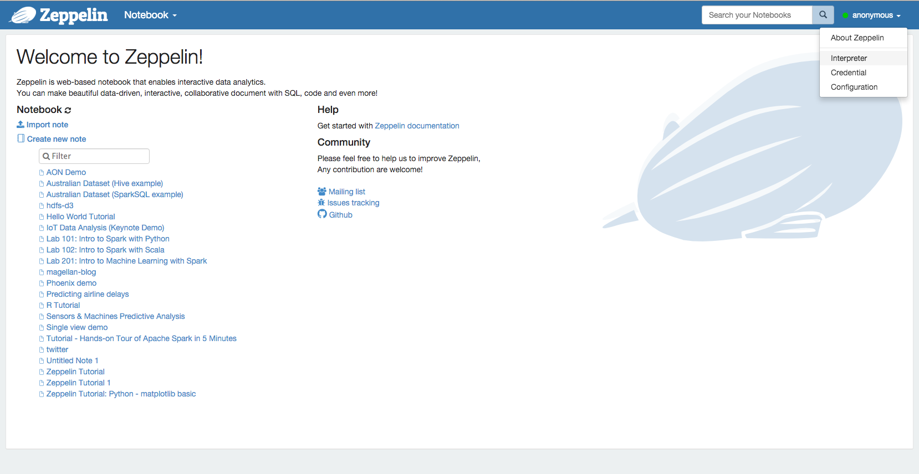
Task: Open the Predicting airline delays note
Action: point(88,294)
